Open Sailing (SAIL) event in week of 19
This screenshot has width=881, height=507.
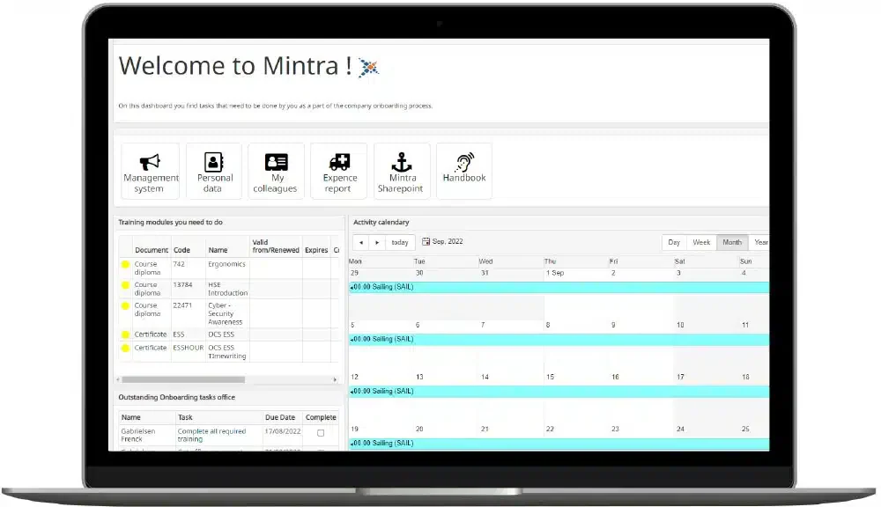pyautogui.click(x=559, y=444)
